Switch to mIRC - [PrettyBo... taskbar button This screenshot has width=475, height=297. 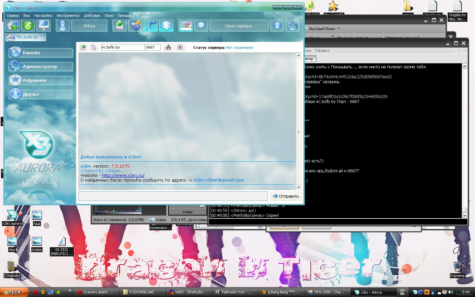(x=188, y=292)
